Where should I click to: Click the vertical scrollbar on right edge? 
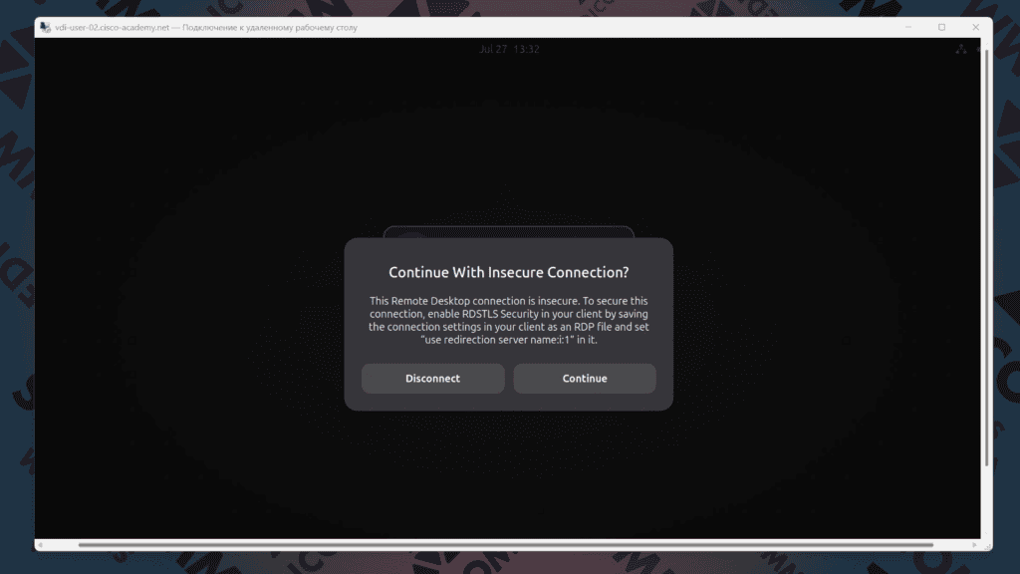[x=987, y=257]
